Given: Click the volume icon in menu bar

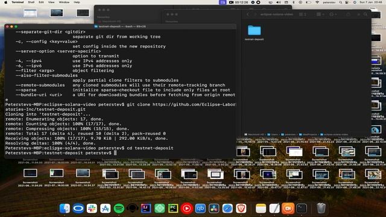Looking at the screenshot, I should coord(279,2).
